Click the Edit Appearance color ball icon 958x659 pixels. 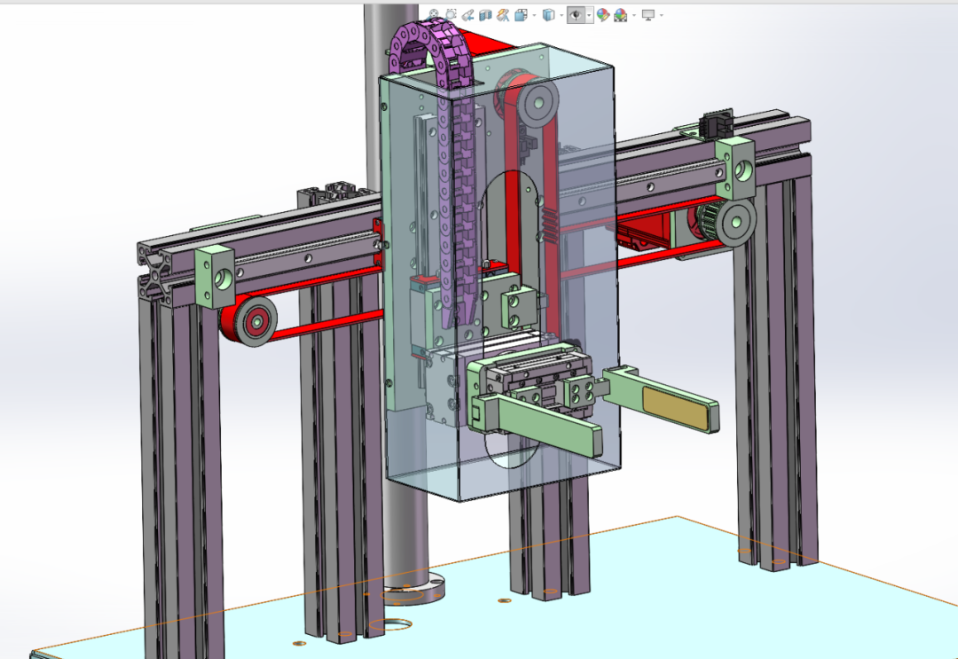point(603,15)
